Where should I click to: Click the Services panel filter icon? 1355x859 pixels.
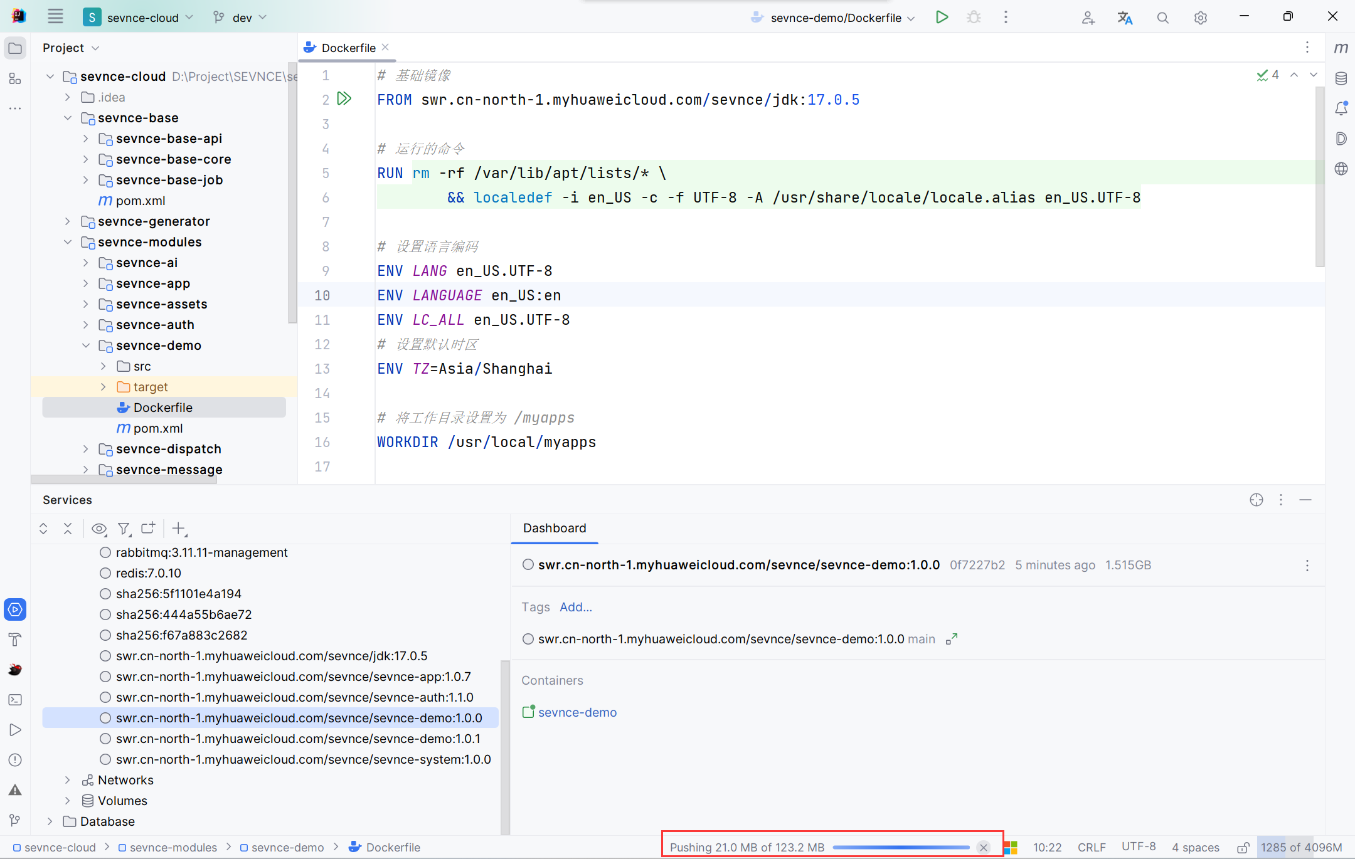coord(124,528)
